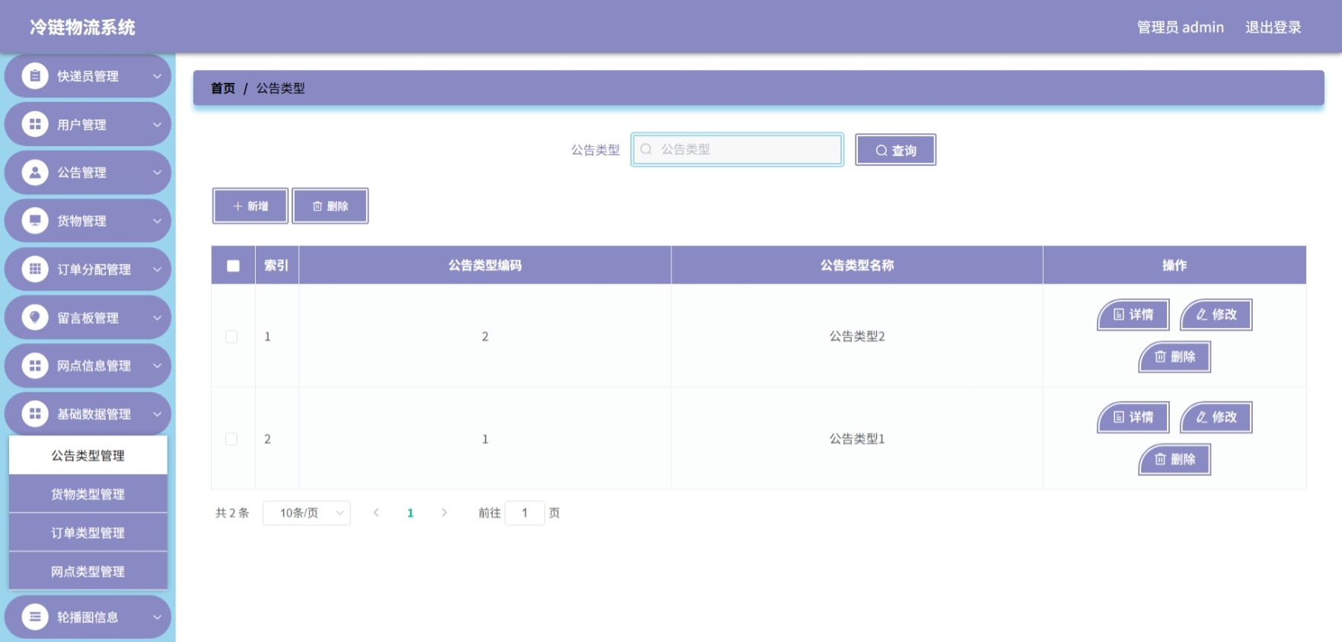Click 删除 for 公告类型1 row

click(1175, 459)
